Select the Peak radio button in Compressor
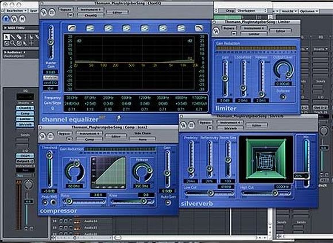The image size is (333, 243). click(45, 202)
